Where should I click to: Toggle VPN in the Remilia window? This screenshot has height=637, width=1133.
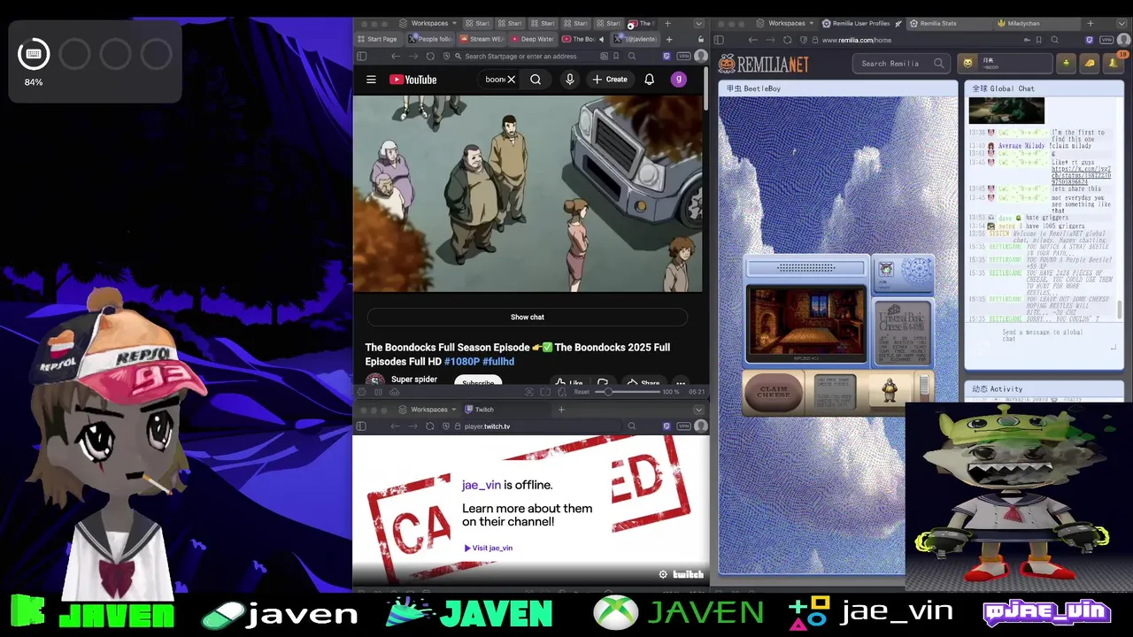coord(1106,40)
